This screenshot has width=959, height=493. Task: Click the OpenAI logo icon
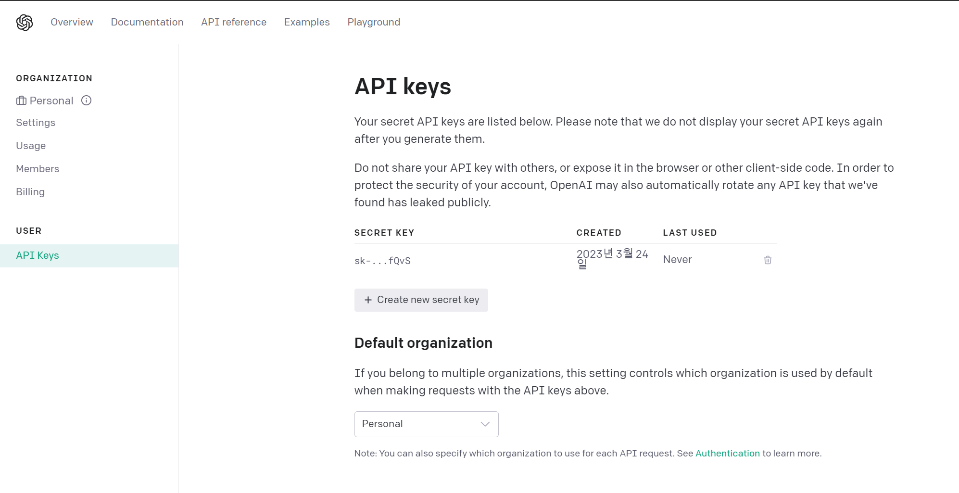click(x=25, y=22)
